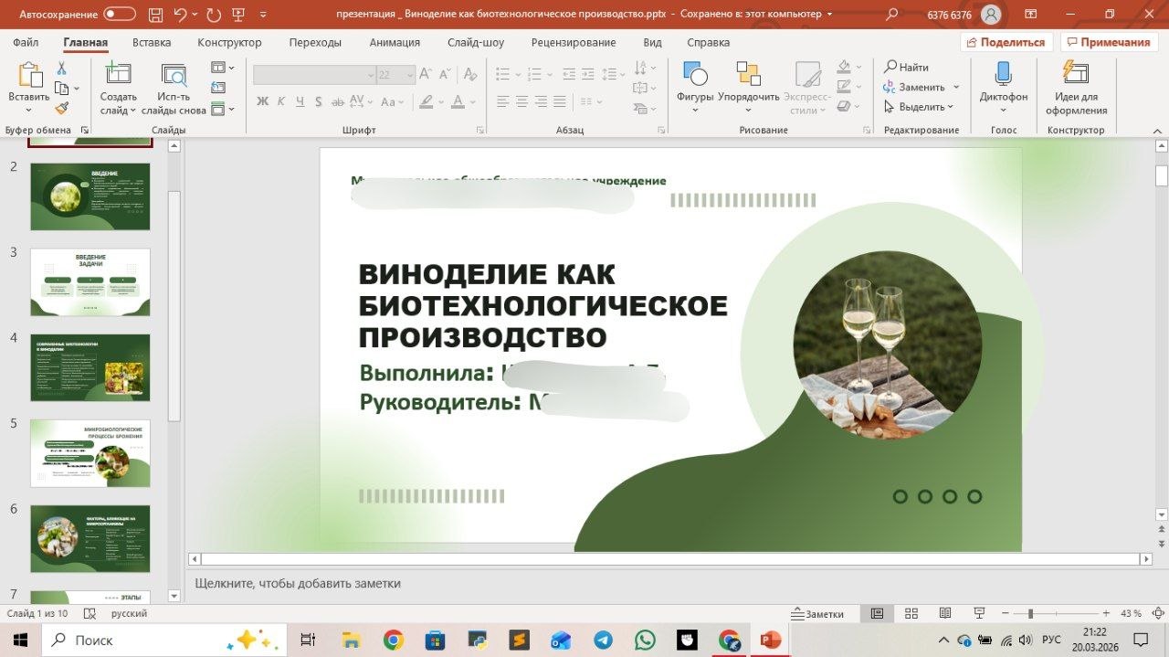Open Исп-ть слайды снова
This screenshot has height=657, width=1169.
click(174, 89)
